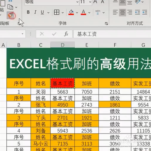This screenshot has width=151, height=151.
Task: Increase indent
Action: point(145,12)
